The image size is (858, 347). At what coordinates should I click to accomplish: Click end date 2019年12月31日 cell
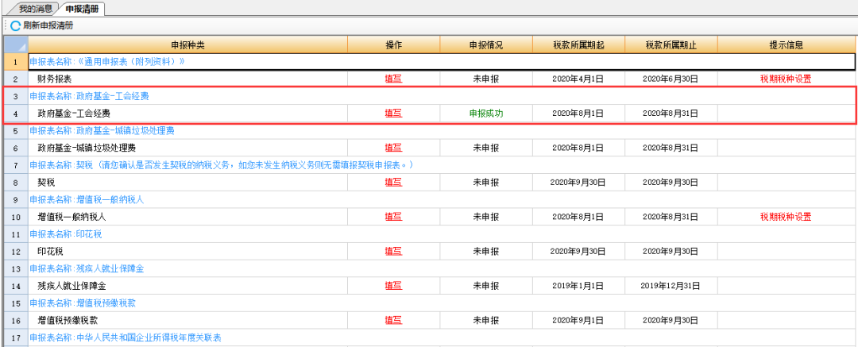[x=671, y=286]
